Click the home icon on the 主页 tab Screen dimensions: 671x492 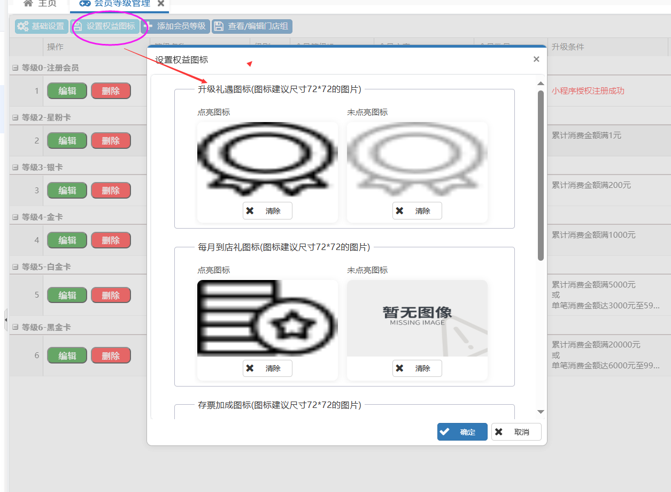point(28,3)
